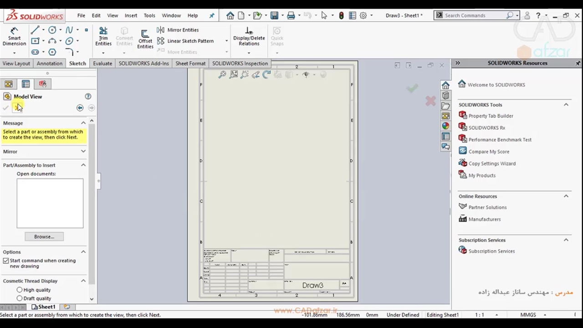Open Linear Sketch Pattern dropdown arrow

pyautogui.click(x=226, y=41)
